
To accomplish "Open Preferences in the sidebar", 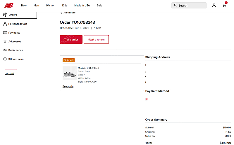I will point(16,50).
